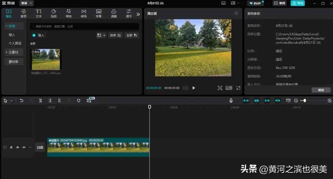The height and width of the screenshot is (179, 333).
Task: Open the Transitions tab with bowtie icon
Action: coord(84,13)
